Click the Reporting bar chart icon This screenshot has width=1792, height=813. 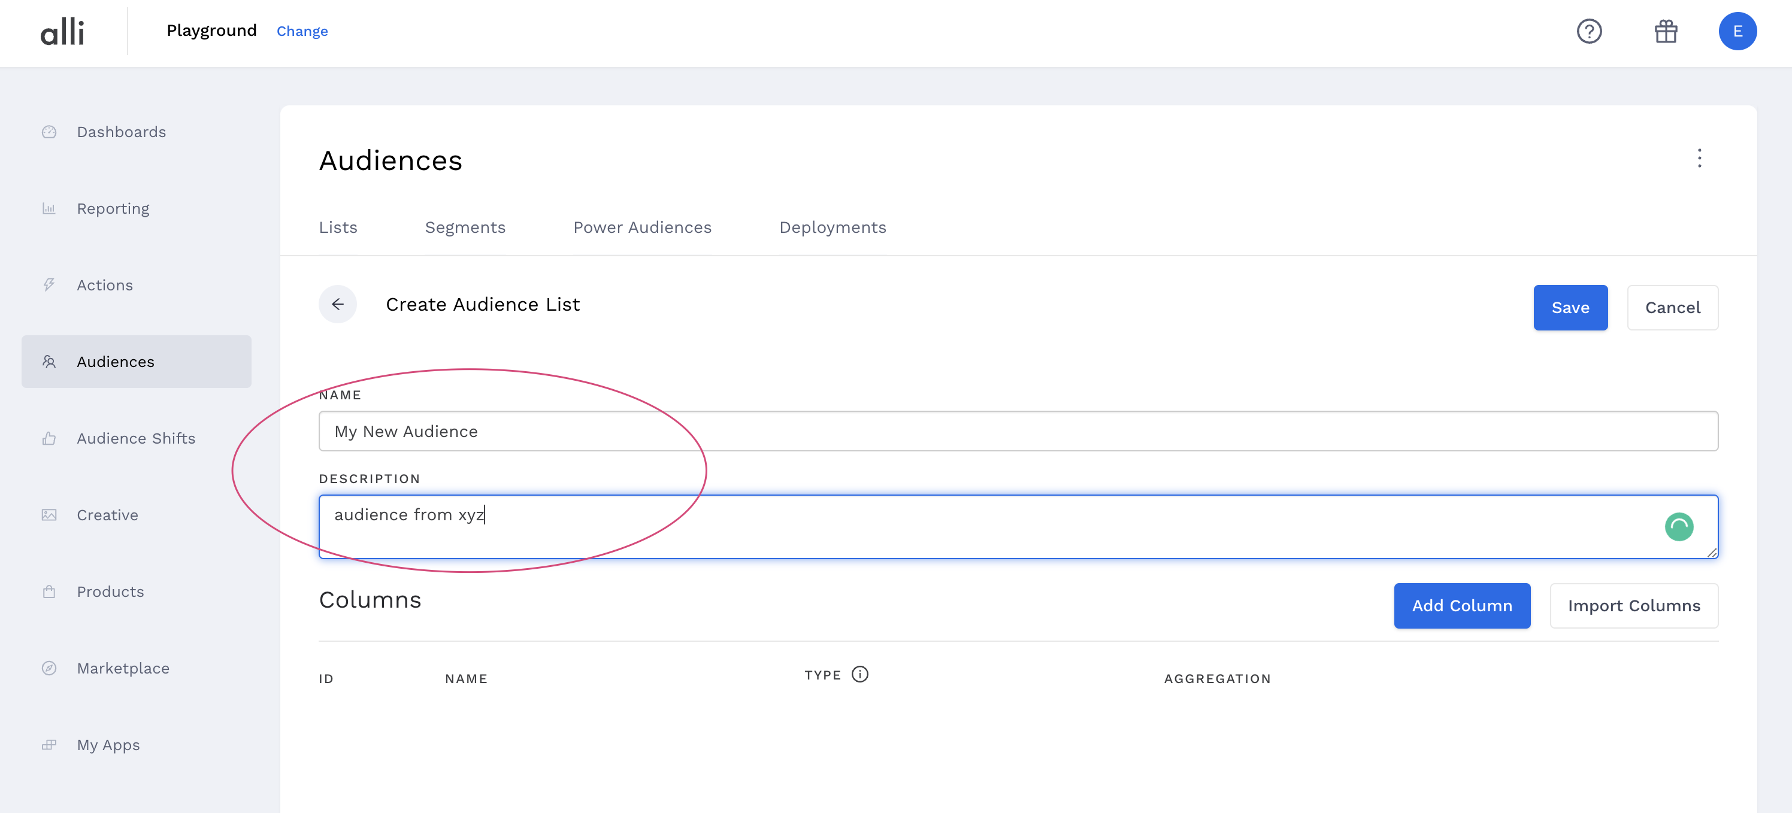[x=49, y=209]
